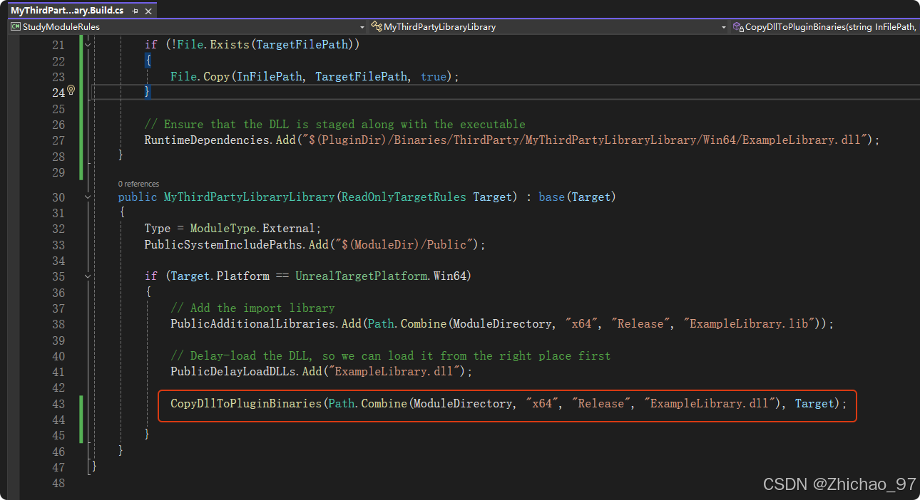Click "RuntimeDependencies" on line 27
The width and height of the screenshot is (920, 500).
[x=207, y=140]
